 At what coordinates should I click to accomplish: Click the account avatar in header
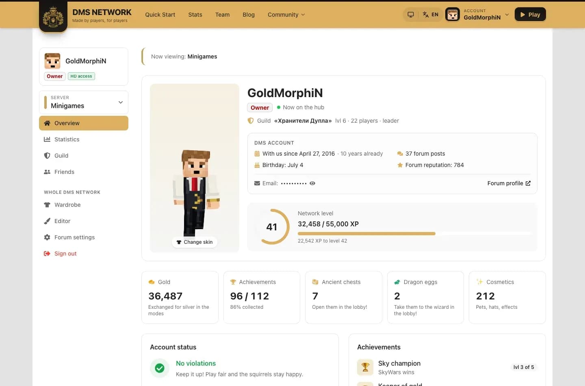click(x=453, y=15)
